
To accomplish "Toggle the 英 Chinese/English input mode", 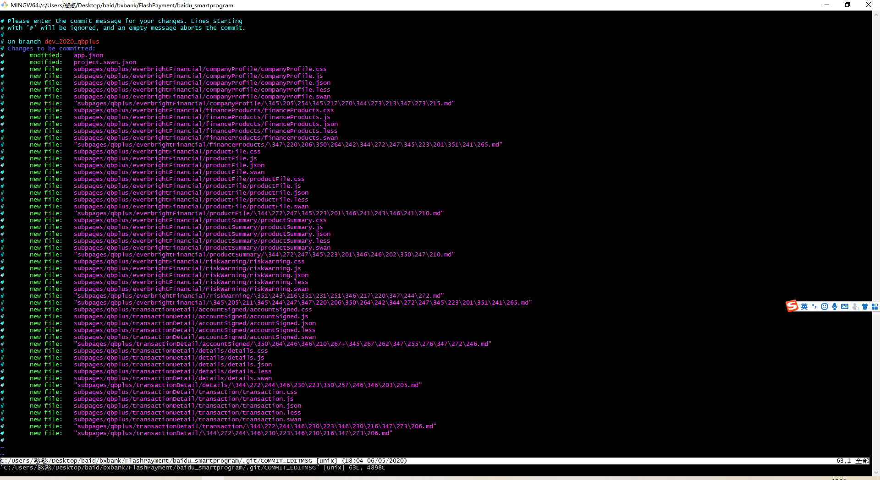I will 804,306.
